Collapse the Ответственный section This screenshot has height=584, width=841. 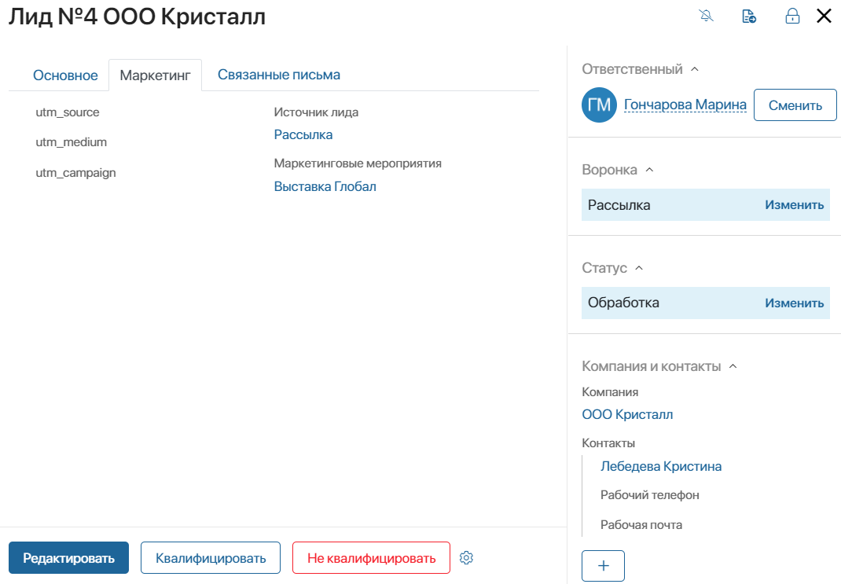click(695, 69)
